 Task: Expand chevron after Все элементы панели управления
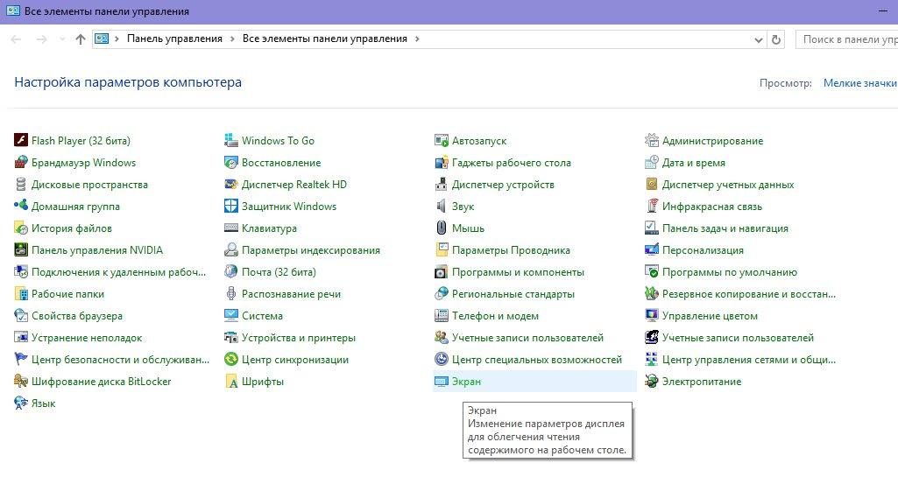[x=417, y=39]
